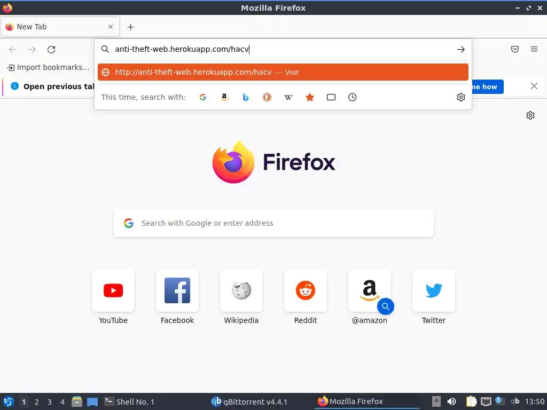Screen dimensions: 547x410
Task: Open the Firefox application menu
Action: (534, 49)
